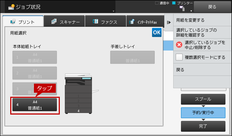Click the プリンター status network icon

coord(182,8)
